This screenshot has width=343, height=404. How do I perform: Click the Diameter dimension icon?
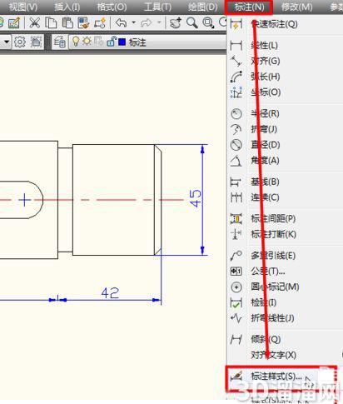click(x=236, y=145)
